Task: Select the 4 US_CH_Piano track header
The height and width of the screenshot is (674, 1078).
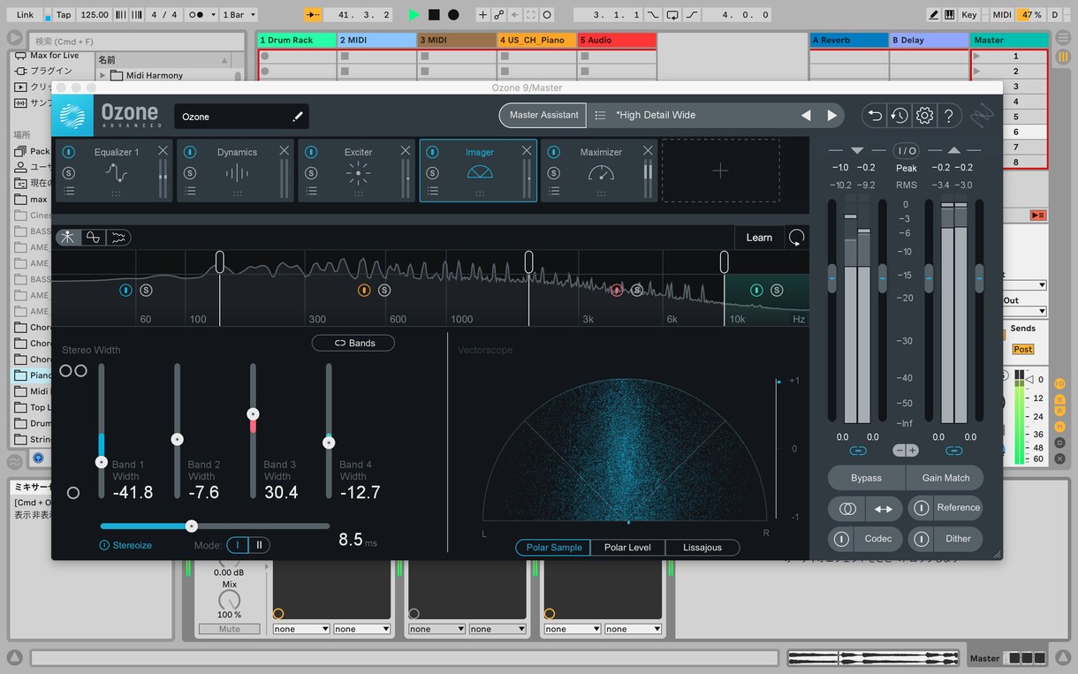Action: [x=537, y=40]
